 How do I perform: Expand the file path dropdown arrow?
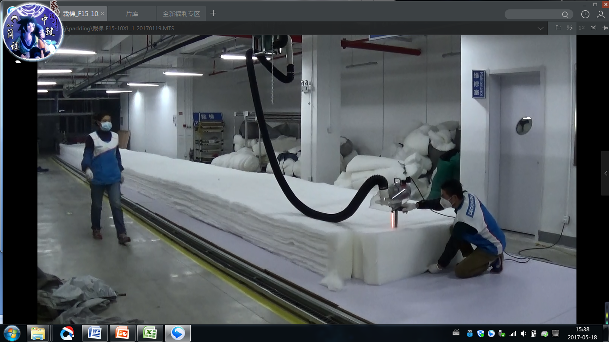tap(540, 28)
